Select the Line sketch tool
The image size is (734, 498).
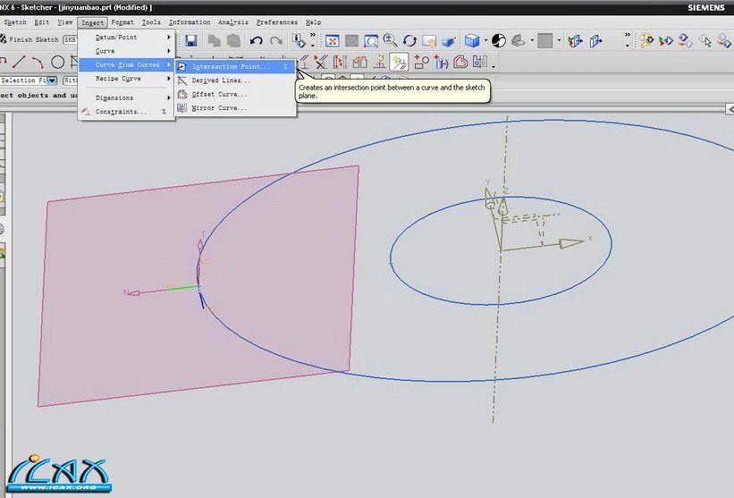tap(18, 62)
